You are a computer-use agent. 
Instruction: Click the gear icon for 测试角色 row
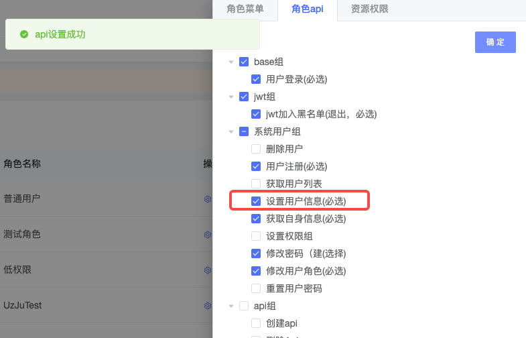click(x=208, y=235)
